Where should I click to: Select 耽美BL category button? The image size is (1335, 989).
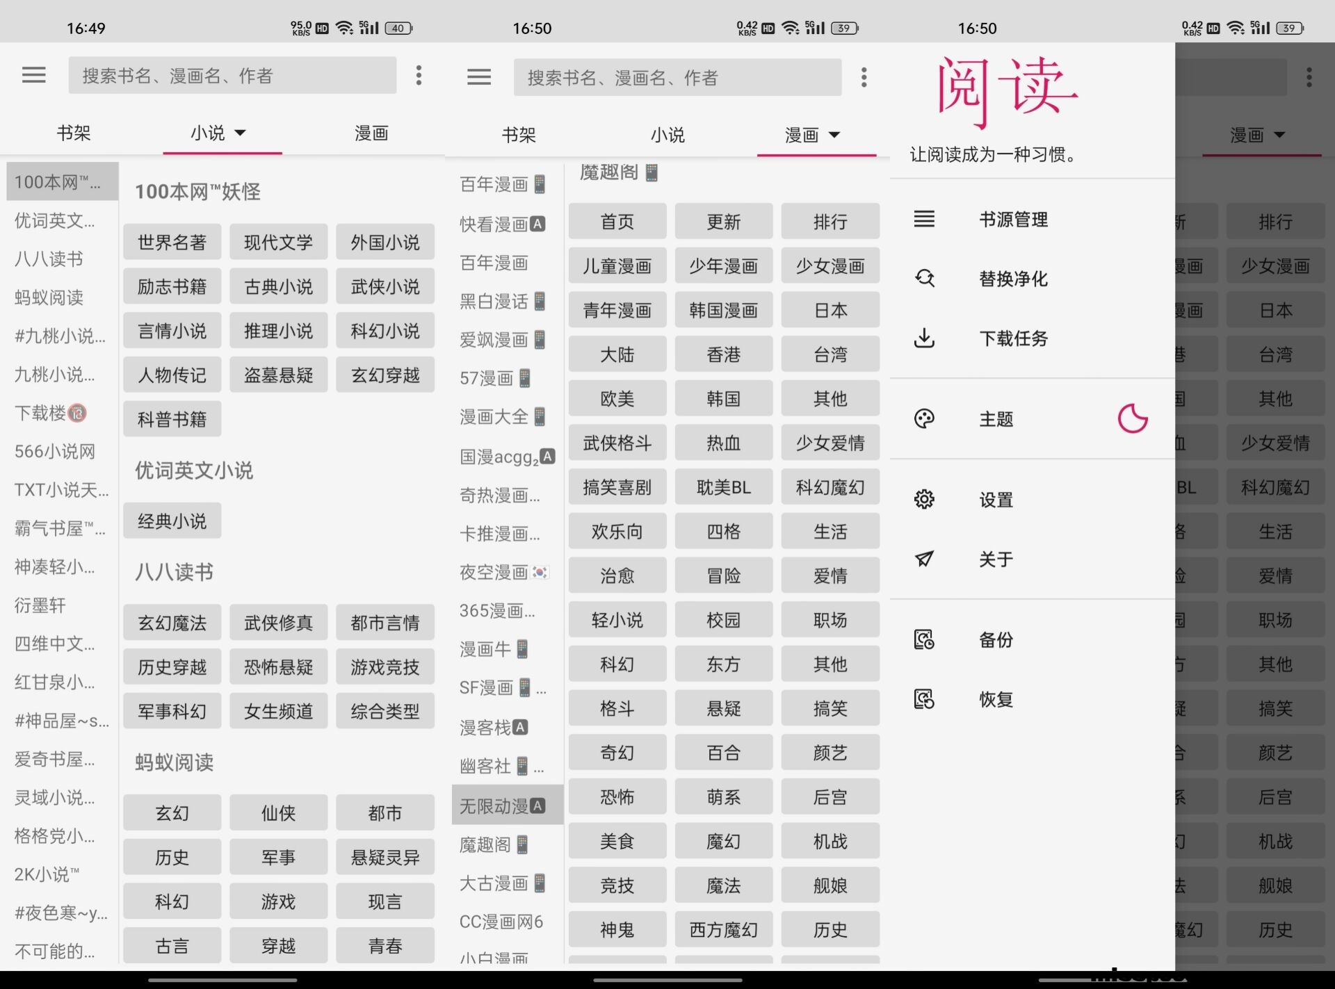[x=724, y=487]
